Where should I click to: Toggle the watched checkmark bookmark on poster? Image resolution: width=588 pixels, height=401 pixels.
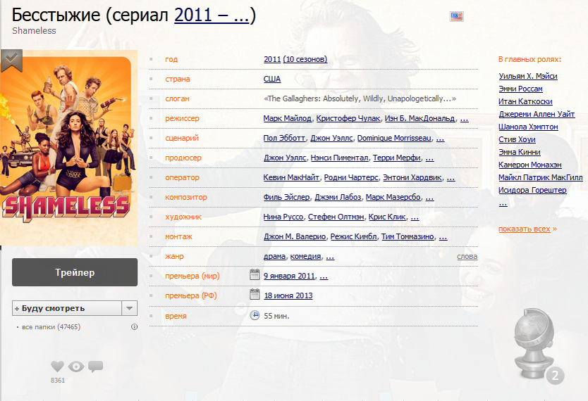click(x=11, y=60)
